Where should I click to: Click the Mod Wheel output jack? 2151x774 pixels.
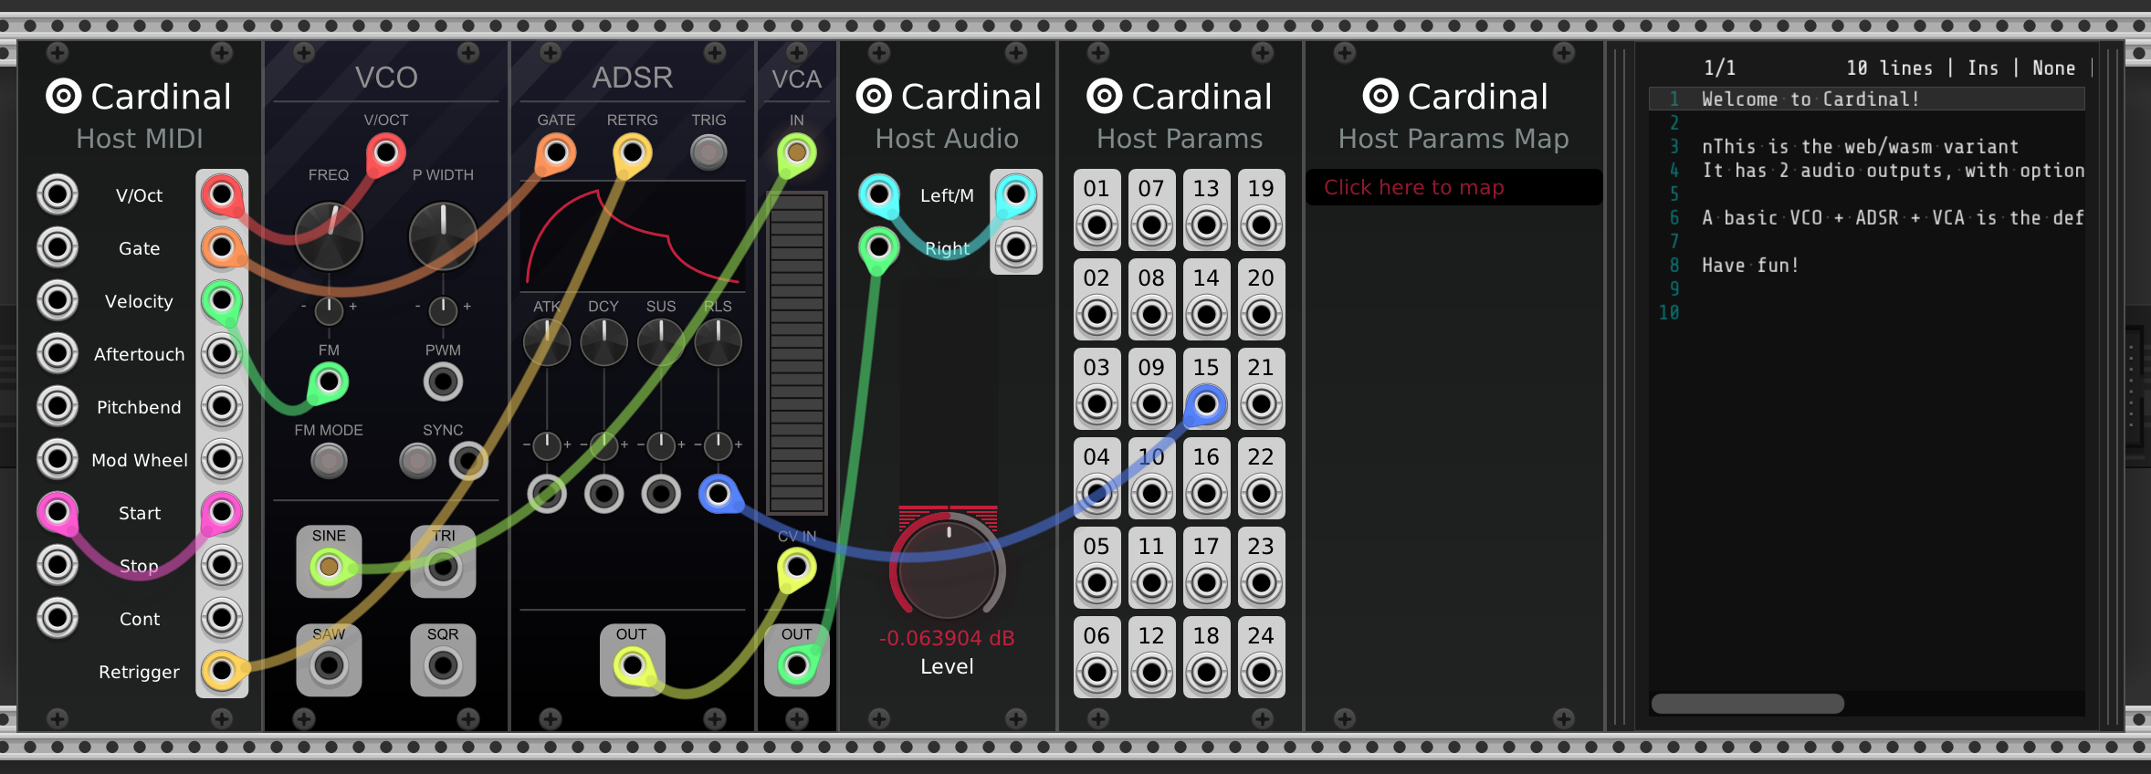(x=222, y=459)
